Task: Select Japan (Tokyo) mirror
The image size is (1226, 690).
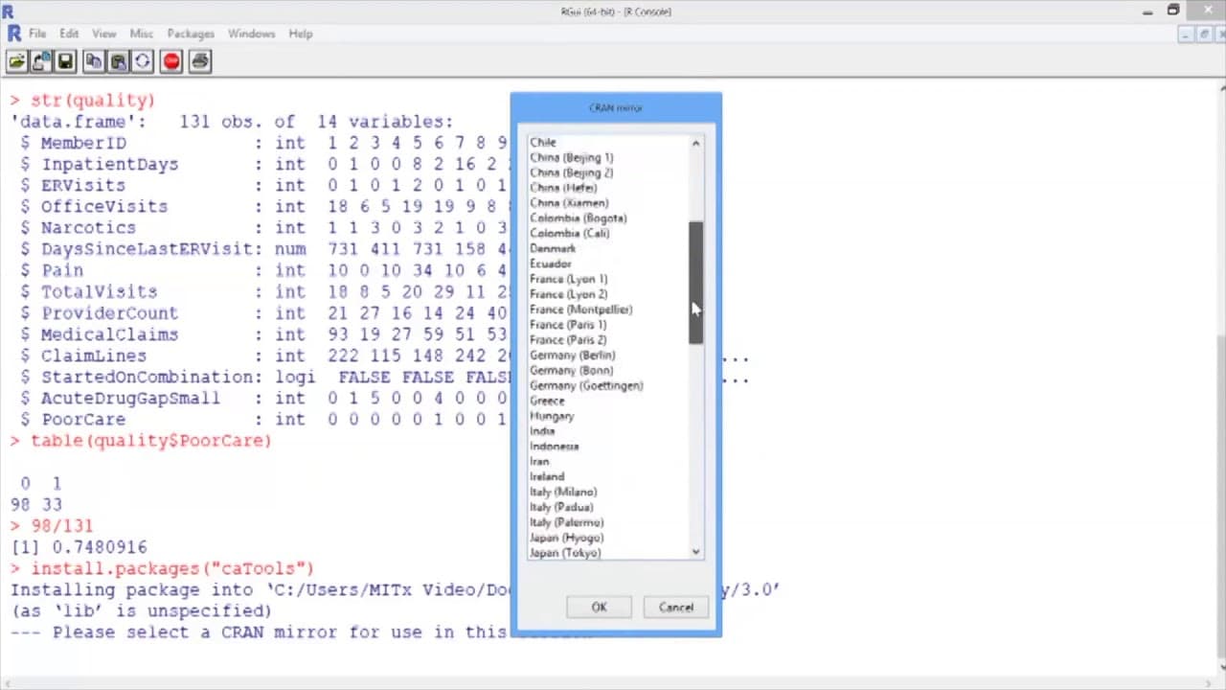Action: pos(565,553)
